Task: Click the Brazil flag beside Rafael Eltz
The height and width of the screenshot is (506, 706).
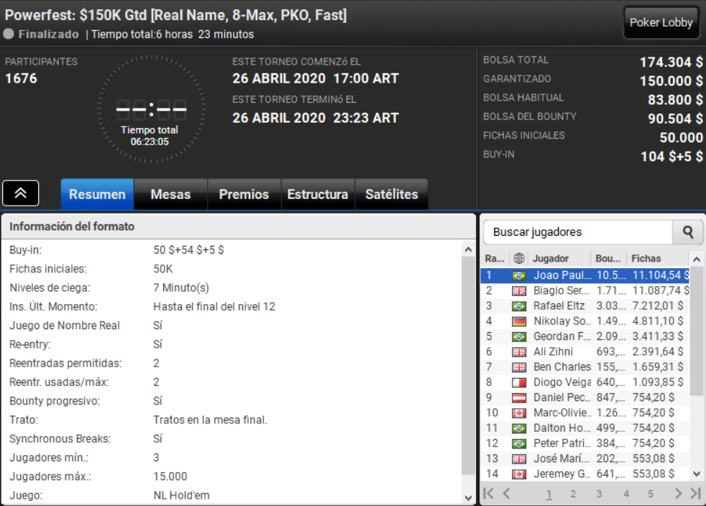Action: tap(518, 306)
